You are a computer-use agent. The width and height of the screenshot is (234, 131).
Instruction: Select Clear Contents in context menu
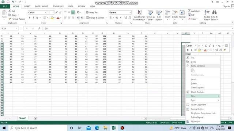click(203, 88)
